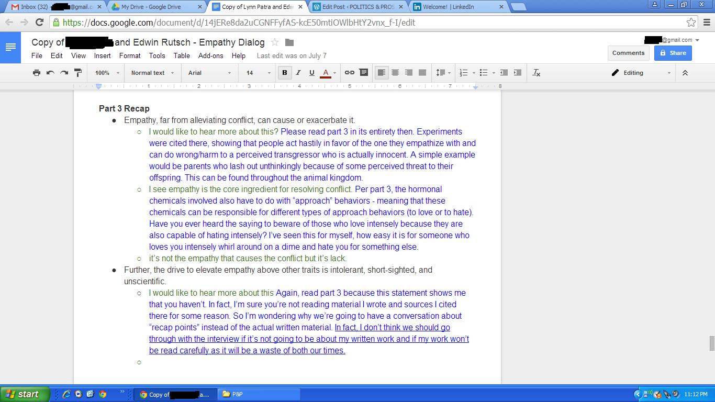Image resolution: width=715 pixels, height=402 pixels.
Task: Select the Paint format roller icon
Action: click(78, 73)
